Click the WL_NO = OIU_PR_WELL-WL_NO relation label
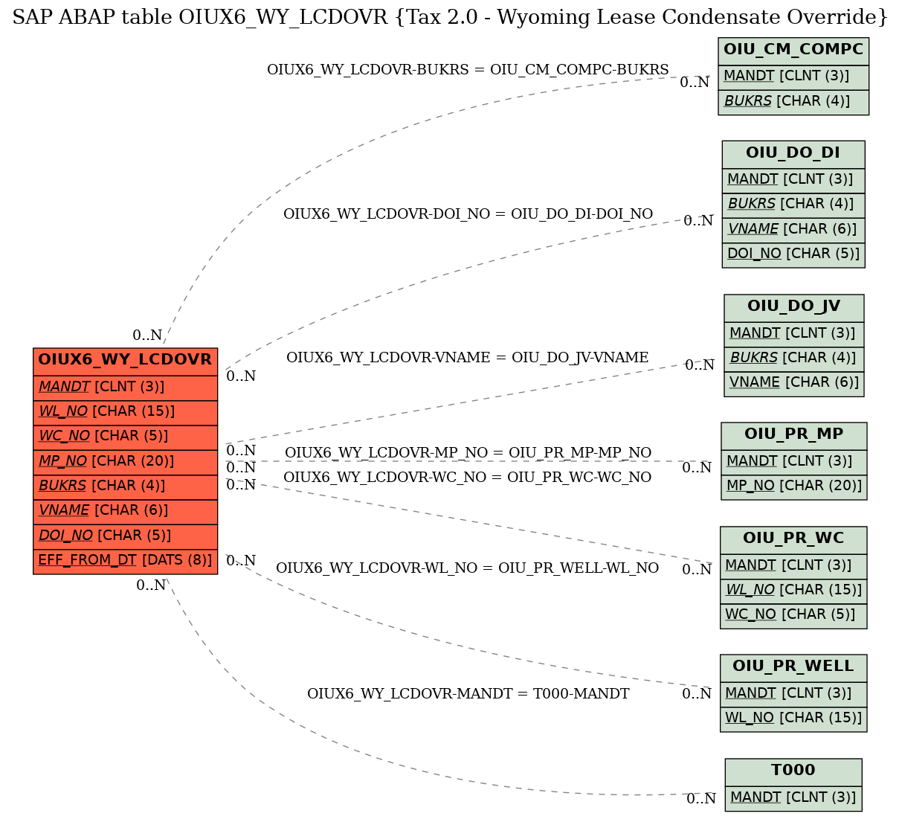 tap(467, 568)
